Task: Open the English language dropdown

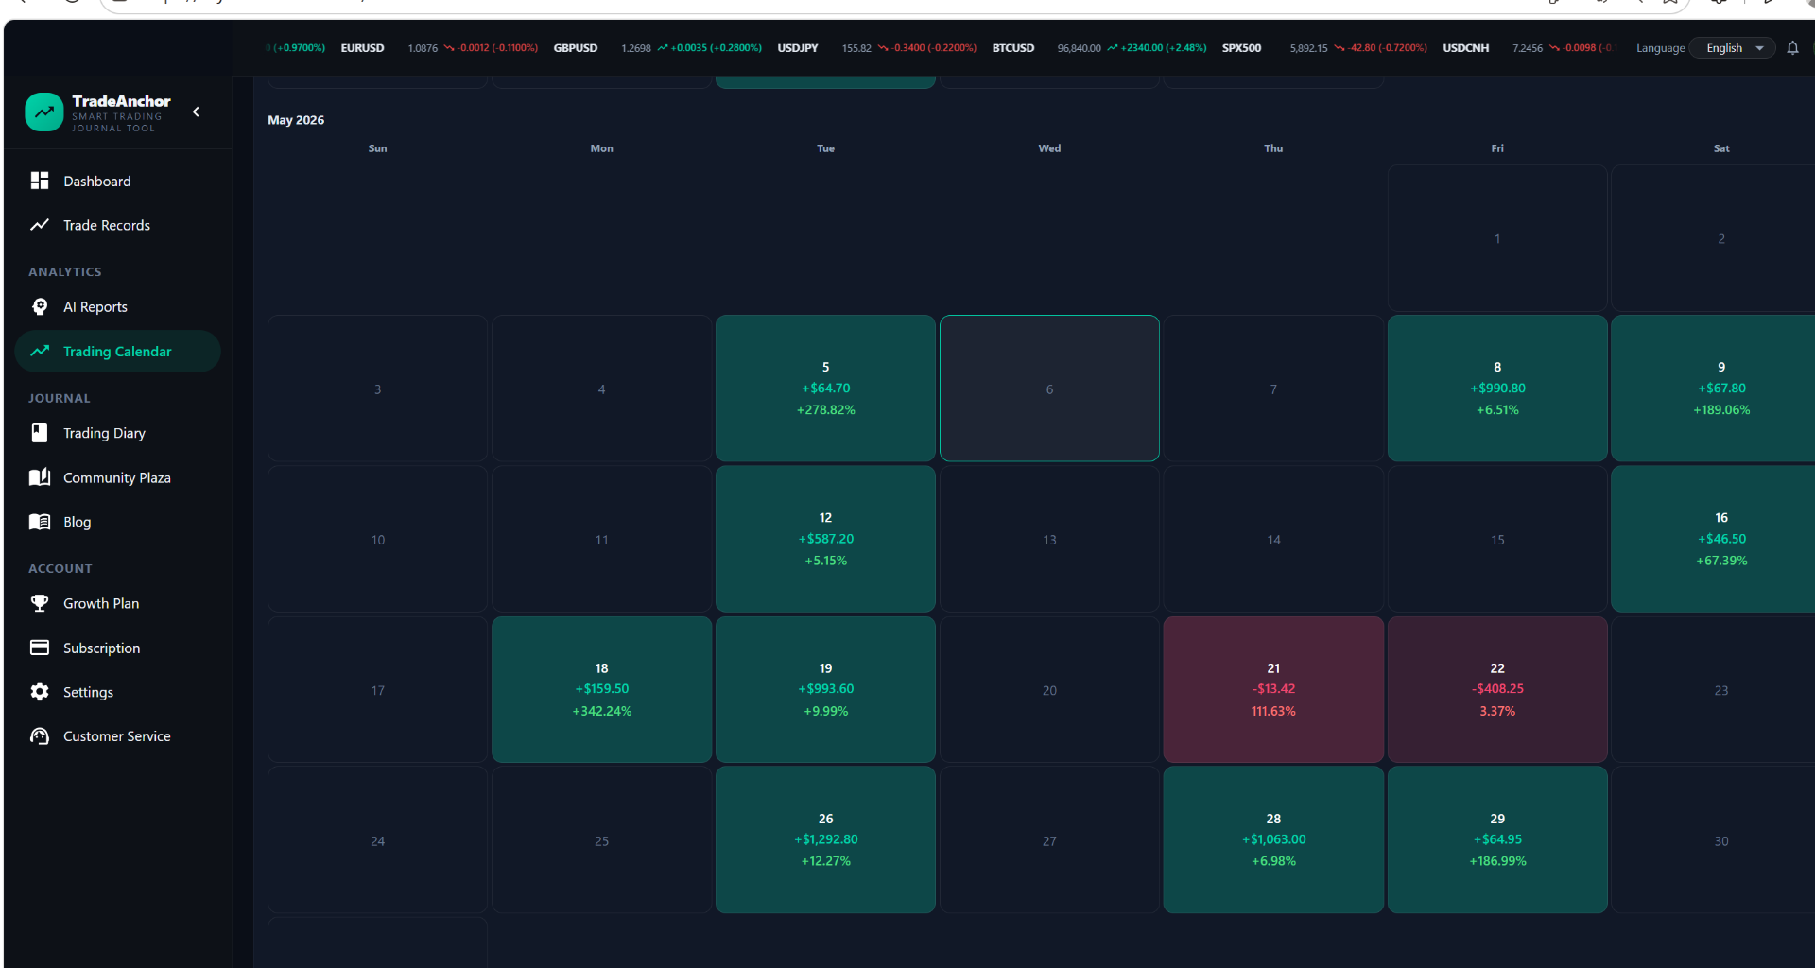Action: (x=1734, y=48)
